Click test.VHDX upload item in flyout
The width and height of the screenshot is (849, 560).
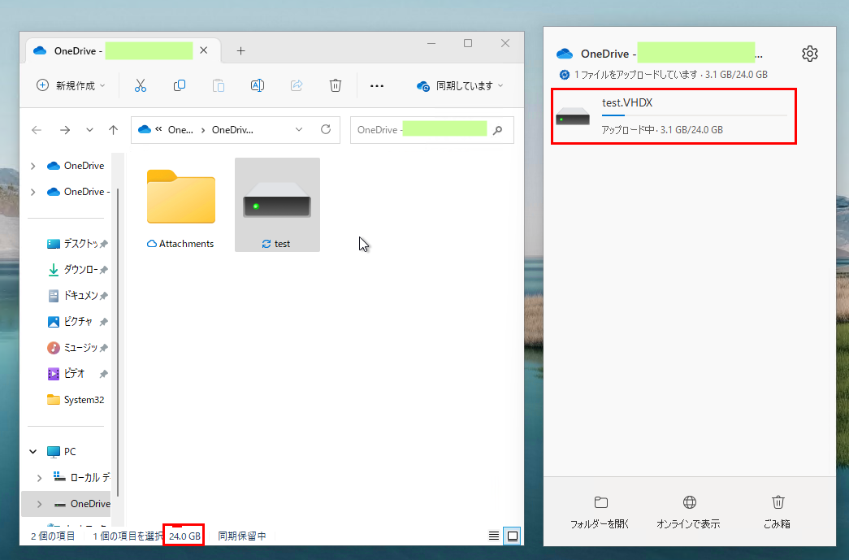pyautogui.click(x=674, y=116)
